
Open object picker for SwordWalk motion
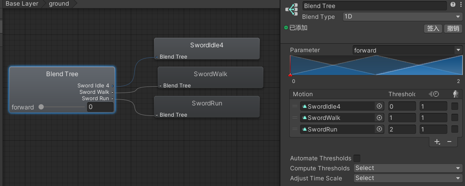[379, 118]
